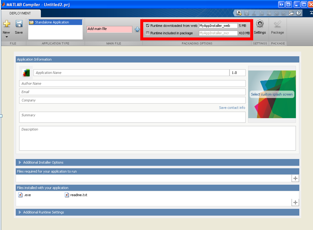The height and width of the screenshot is (230, 313).
Task: Expand Additional Runtime Settings section
Action: (x=20, y=212)
